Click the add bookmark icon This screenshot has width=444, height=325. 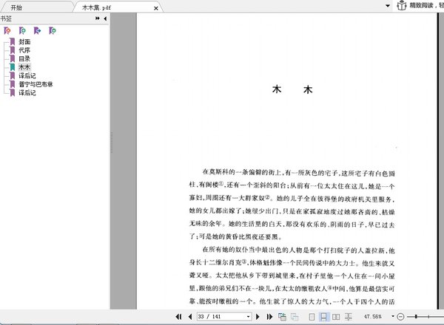pos(22,30)
